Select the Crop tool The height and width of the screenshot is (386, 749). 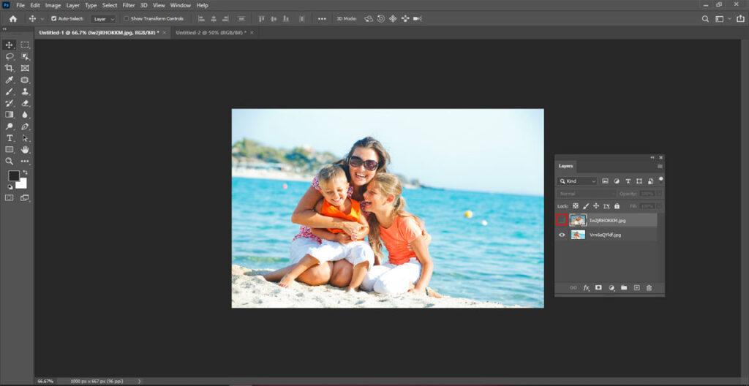[9, 68]
